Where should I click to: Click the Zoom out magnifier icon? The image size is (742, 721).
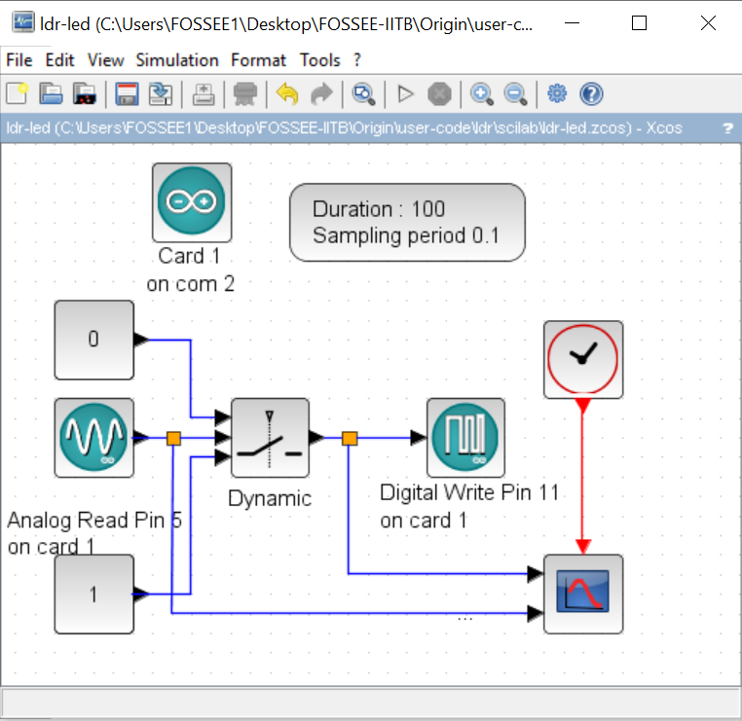point(515,93)
